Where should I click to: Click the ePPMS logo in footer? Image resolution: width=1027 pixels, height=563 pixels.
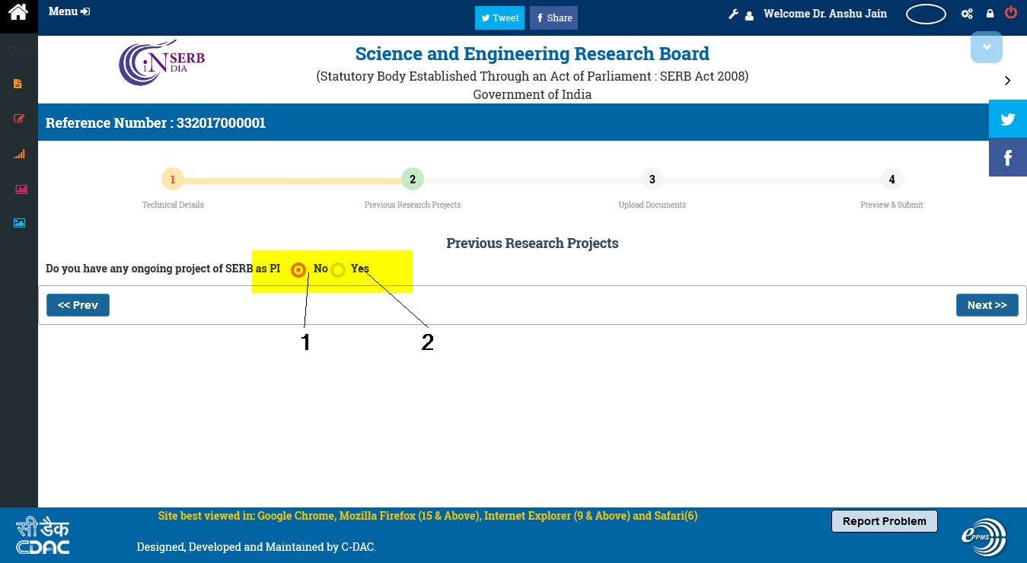984,536
